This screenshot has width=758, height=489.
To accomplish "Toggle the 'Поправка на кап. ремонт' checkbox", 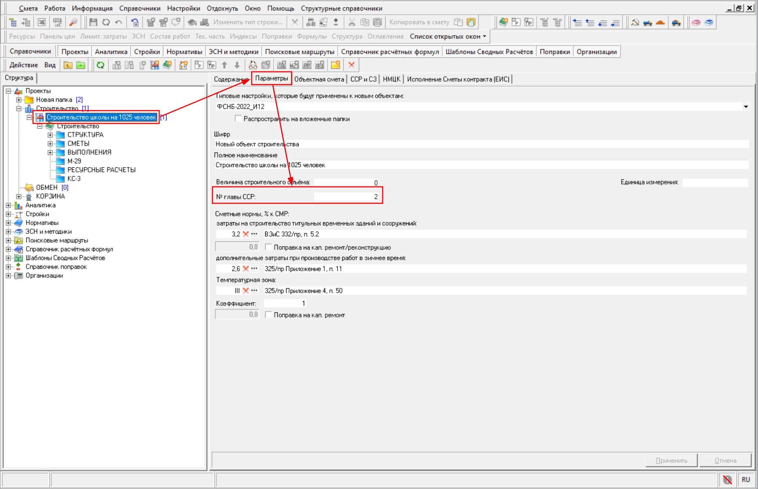I will (269, 315).
